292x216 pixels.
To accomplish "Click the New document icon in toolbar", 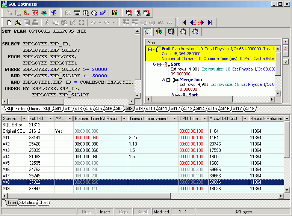I will coord(9,22).
